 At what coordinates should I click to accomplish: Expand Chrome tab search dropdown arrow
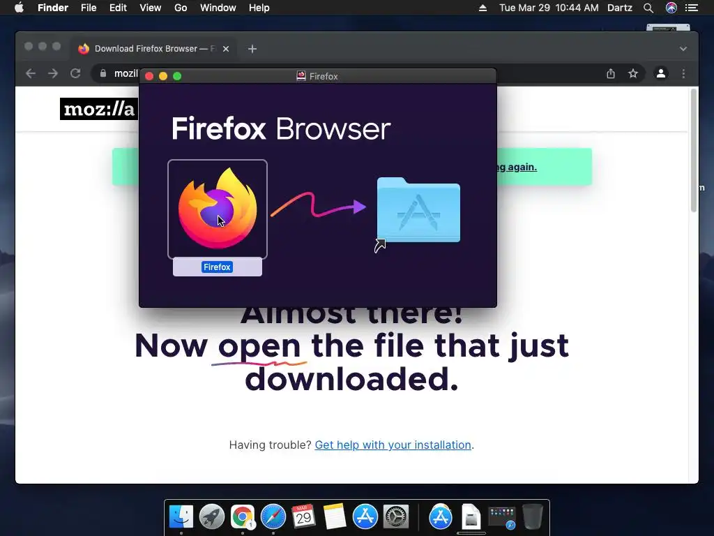point(683,49)
